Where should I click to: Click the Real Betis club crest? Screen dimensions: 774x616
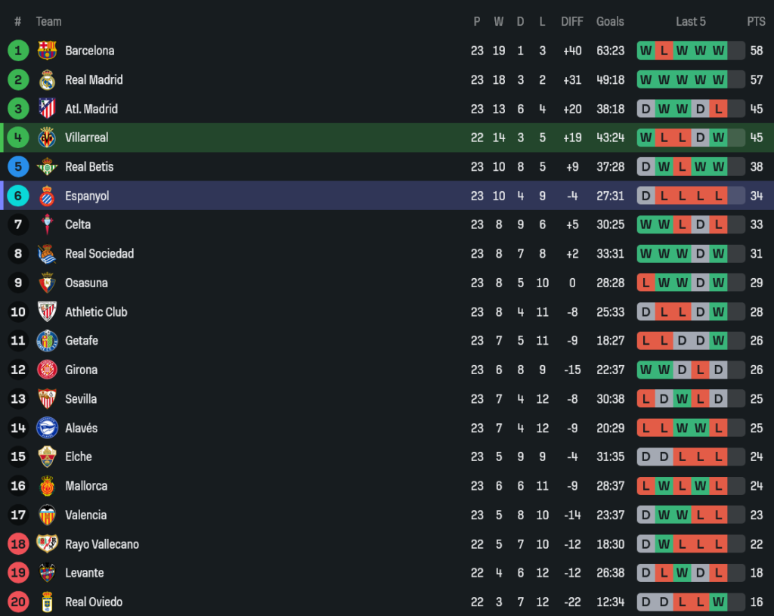(47, 166)
